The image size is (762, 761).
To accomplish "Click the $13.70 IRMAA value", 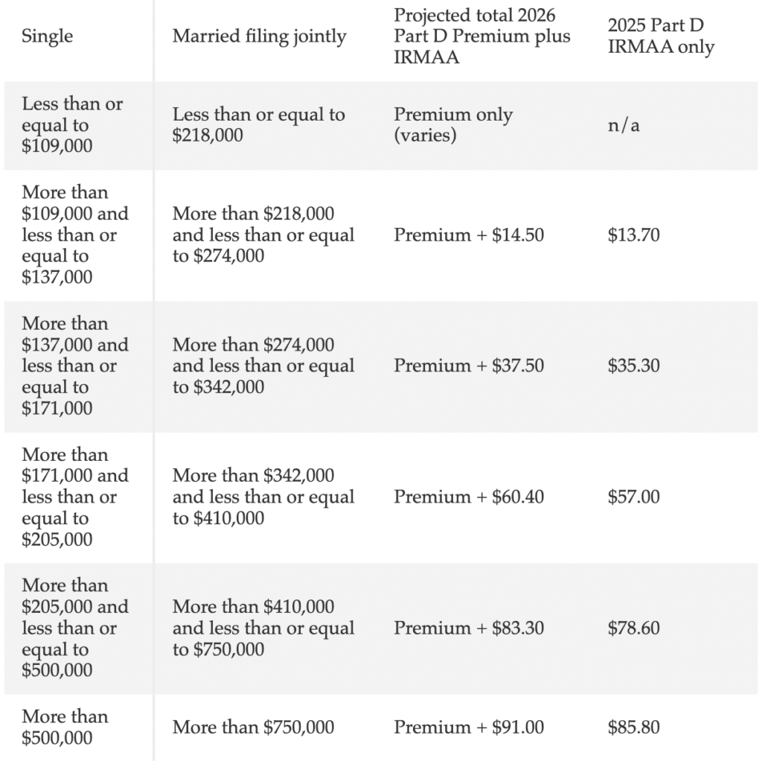I will 633,235.
